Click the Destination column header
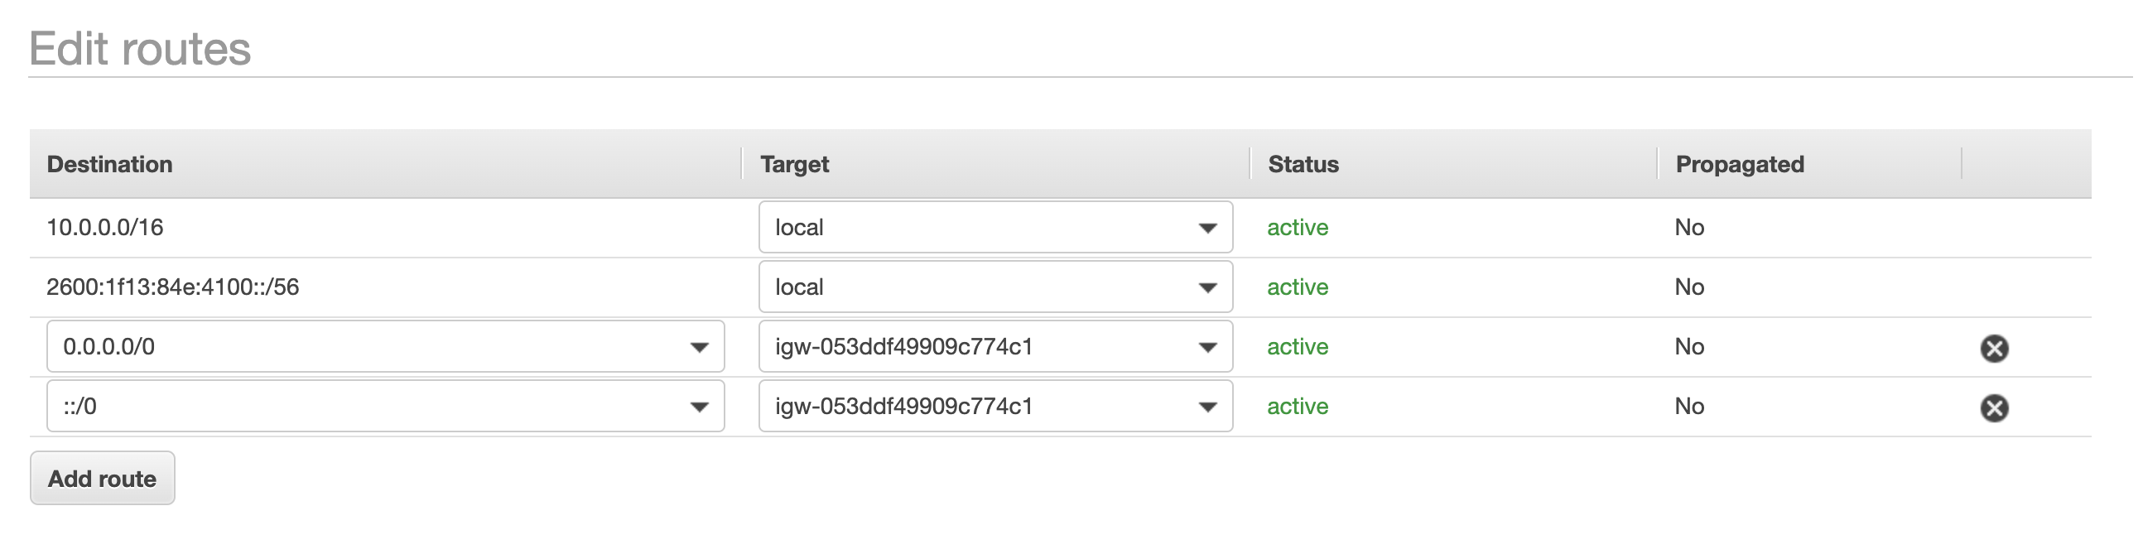 (x=110, y=165)
